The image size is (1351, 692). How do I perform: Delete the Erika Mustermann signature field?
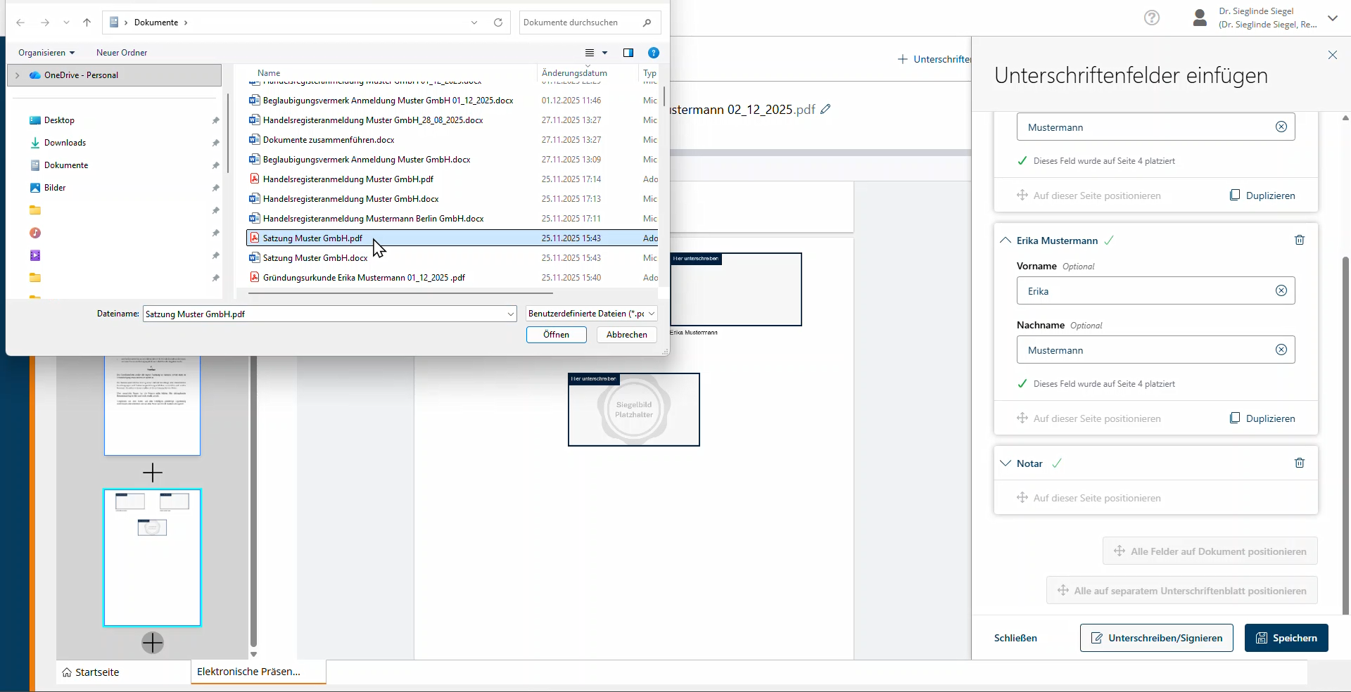tap(1300, 241)
